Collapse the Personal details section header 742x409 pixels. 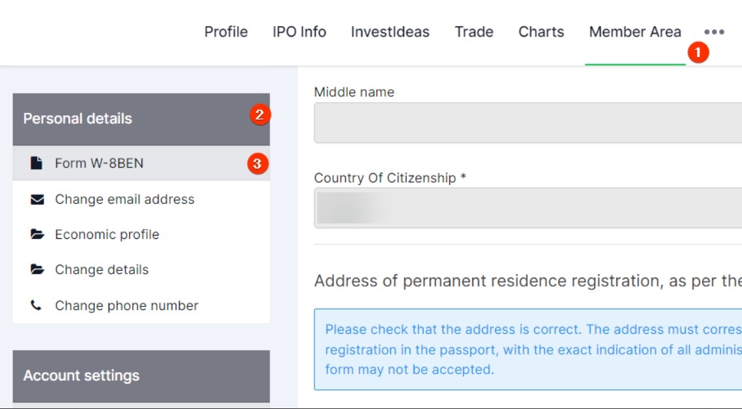pyautogui.click(x=141, y=119)
